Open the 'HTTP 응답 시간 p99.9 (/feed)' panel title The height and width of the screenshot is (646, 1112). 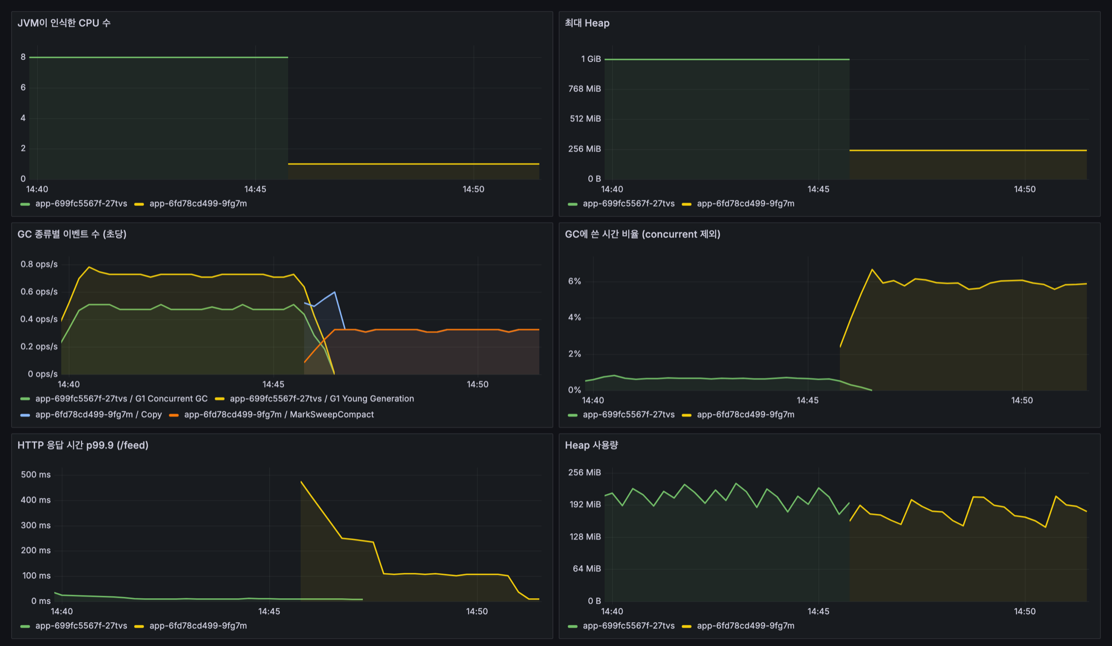(x=83, y=445)
